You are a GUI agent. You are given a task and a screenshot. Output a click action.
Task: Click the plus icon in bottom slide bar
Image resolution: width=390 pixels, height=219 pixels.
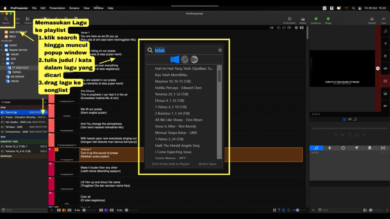(x=52, y=210)
